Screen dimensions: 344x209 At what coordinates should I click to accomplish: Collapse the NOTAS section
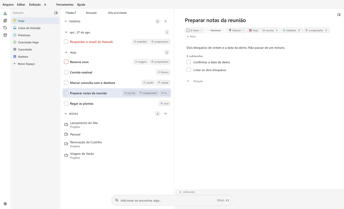tap(66, 114)
